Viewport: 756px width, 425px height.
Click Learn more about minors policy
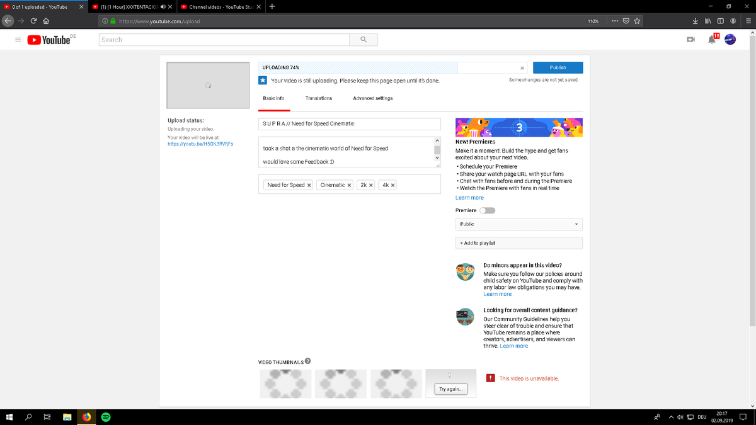tap(497, 294)
